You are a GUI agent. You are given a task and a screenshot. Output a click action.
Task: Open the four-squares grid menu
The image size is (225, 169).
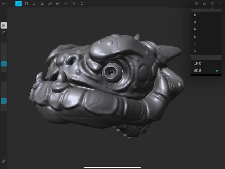4,4
